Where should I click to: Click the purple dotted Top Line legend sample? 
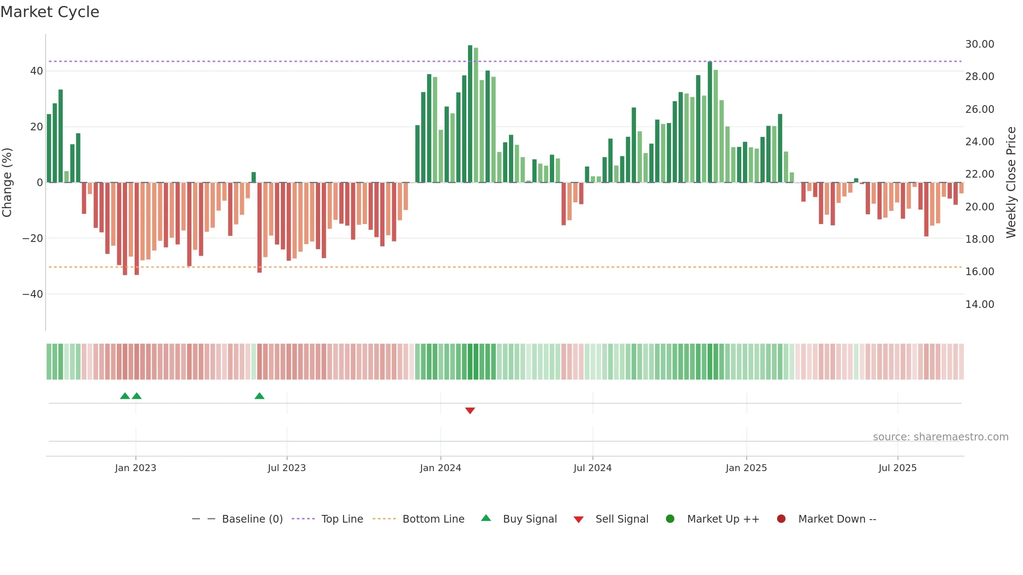[x=303, y=519]
